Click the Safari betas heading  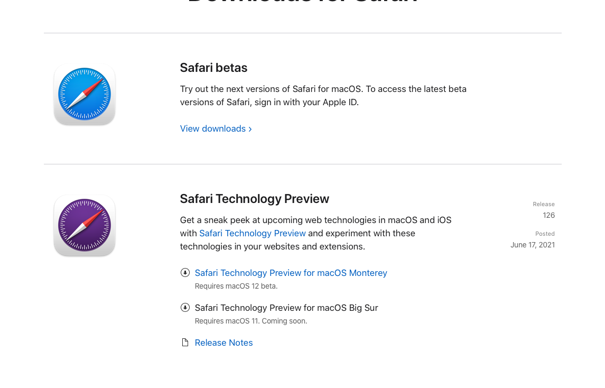(213, 68)
